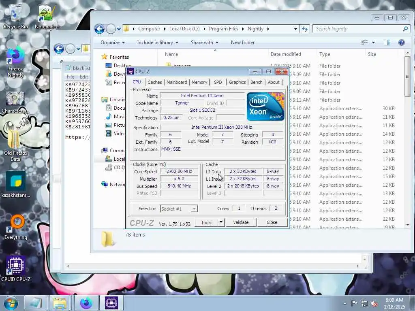Click the Core Speed value 2702.00 MHz
This screenshot has width=415, height=311.
pos(179,171)
